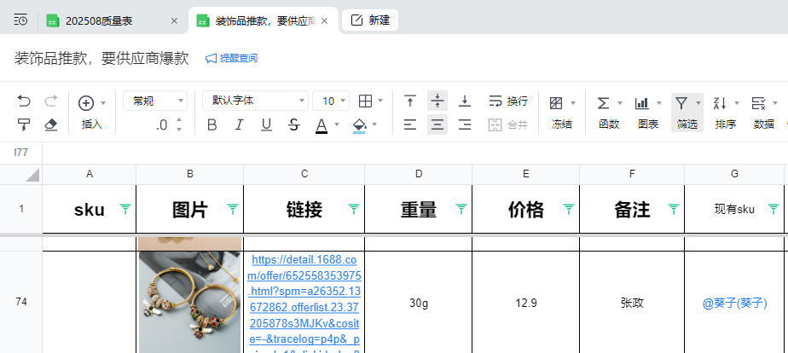Enable 换行 text wrapping
This screenshot has height=353, width=788.
508,101
